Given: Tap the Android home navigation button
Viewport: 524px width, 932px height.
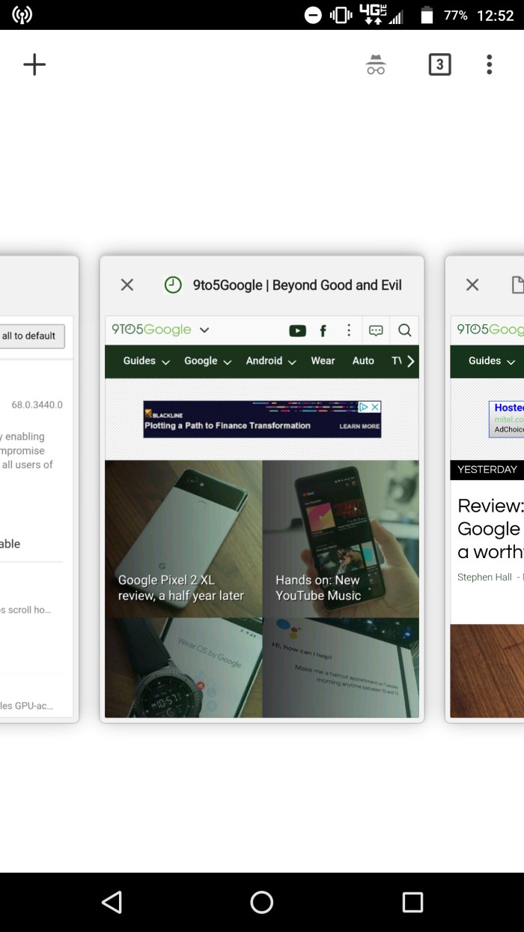Looking at the screenshot, I should 262,902.
